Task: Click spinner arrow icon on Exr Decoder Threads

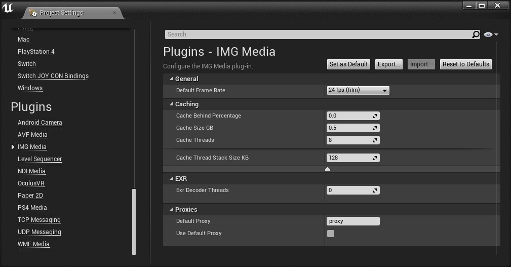Action: coord(375,190)
